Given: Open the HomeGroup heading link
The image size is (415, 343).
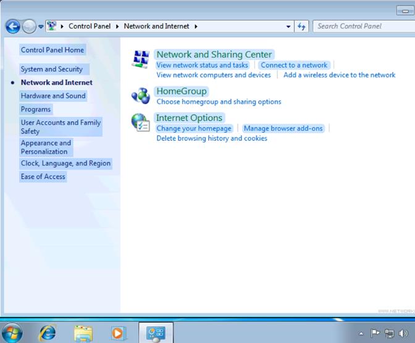Looking at the screenshot, I should pyautogui.click(x=182, y=91).
